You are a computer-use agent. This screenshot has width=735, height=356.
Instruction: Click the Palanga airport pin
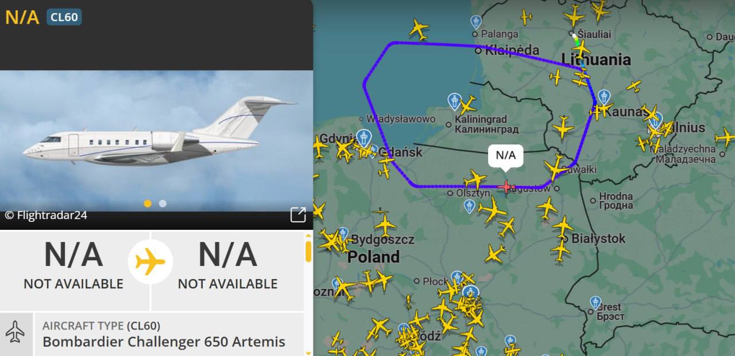(475, 22)
